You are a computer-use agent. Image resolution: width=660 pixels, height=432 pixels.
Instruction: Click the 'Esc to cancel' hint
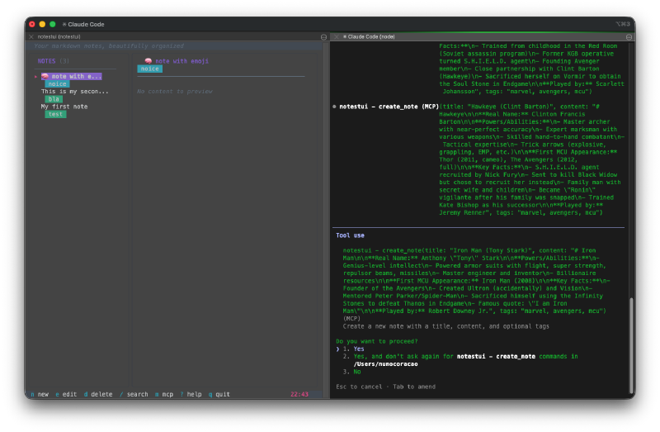[359, 387]
